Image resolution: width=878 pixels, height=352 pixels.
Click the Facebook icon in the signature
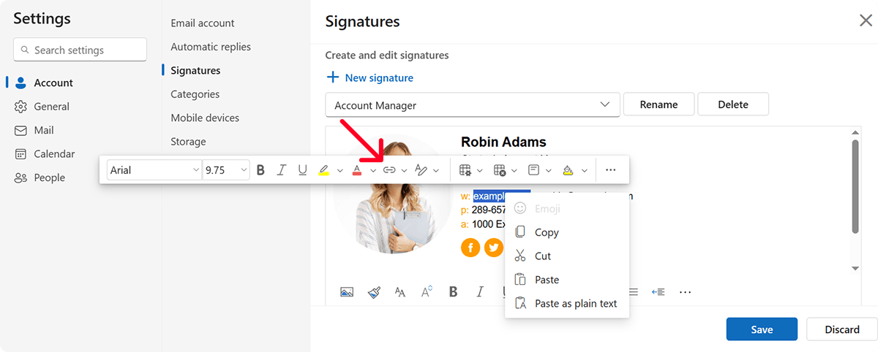pos(470,248)
